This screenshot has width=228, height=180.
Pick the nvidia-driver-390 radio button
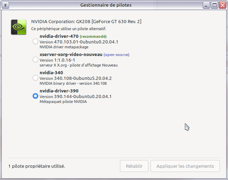[35, 96]
